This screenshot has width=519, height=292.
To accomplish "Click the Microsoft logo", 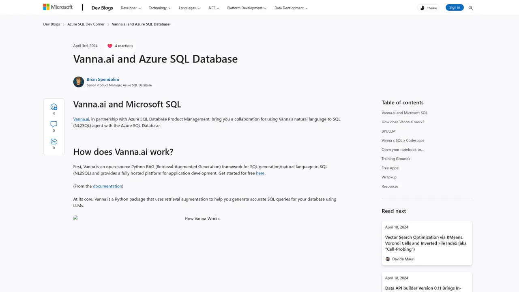I will point(58,7).
